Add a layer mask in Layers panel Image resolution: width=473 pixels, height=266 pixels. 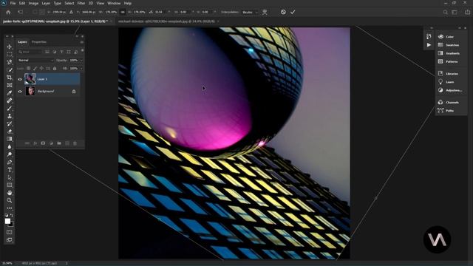[x=43, y=143]
